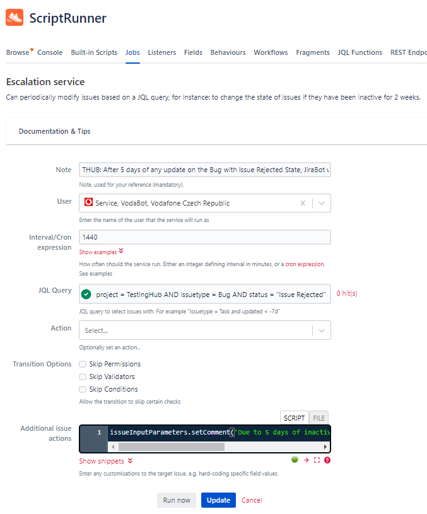Open the script help question mark icon

point(327,460)
